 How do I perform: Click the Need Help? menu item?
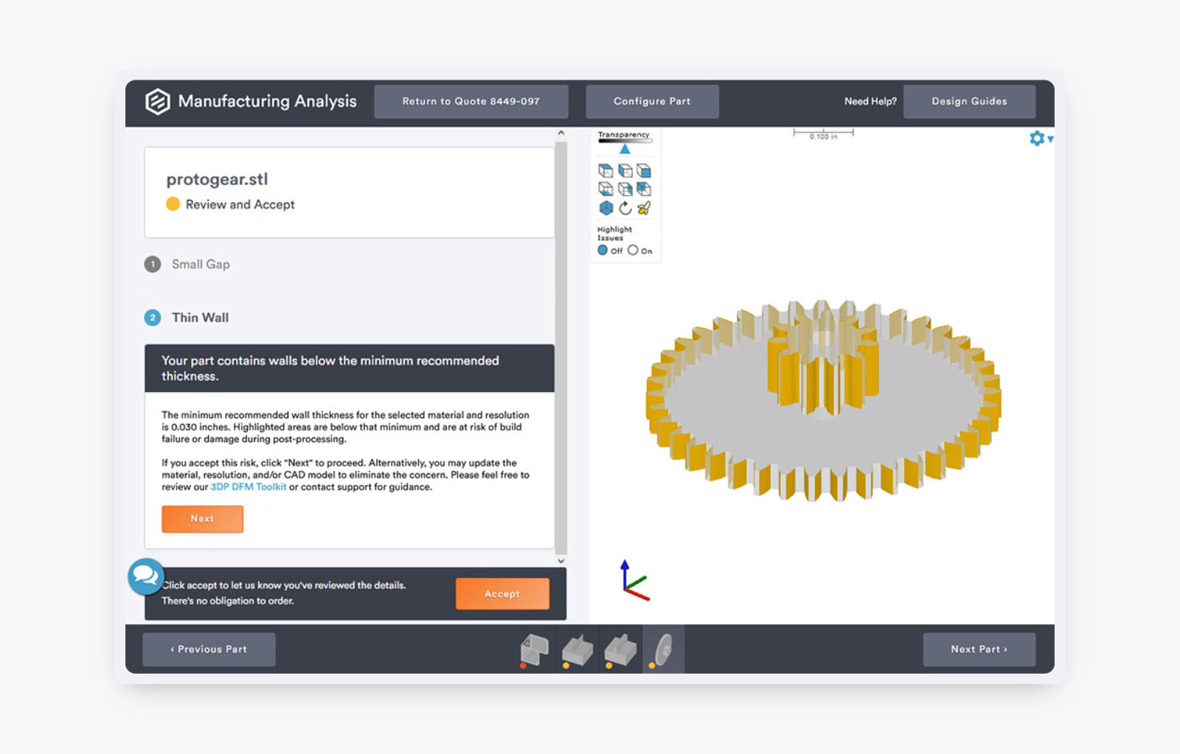(870, 101)
